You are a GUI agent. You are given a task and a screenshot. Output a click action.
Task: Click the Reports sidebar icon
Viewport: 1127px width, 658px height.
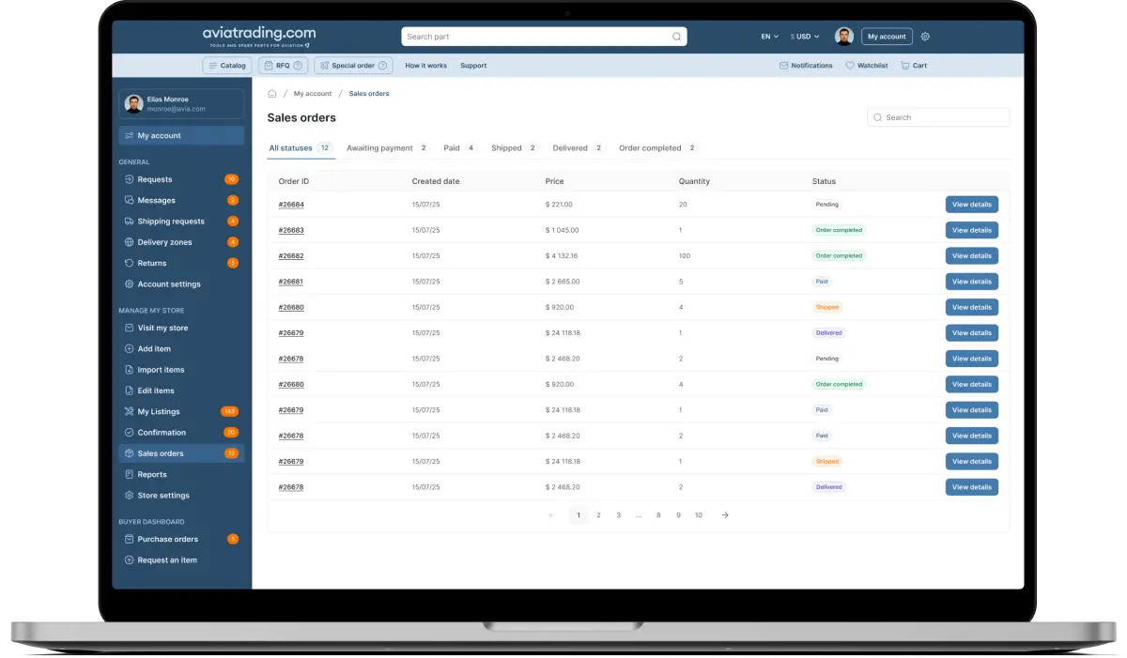[x=129, y=474]
